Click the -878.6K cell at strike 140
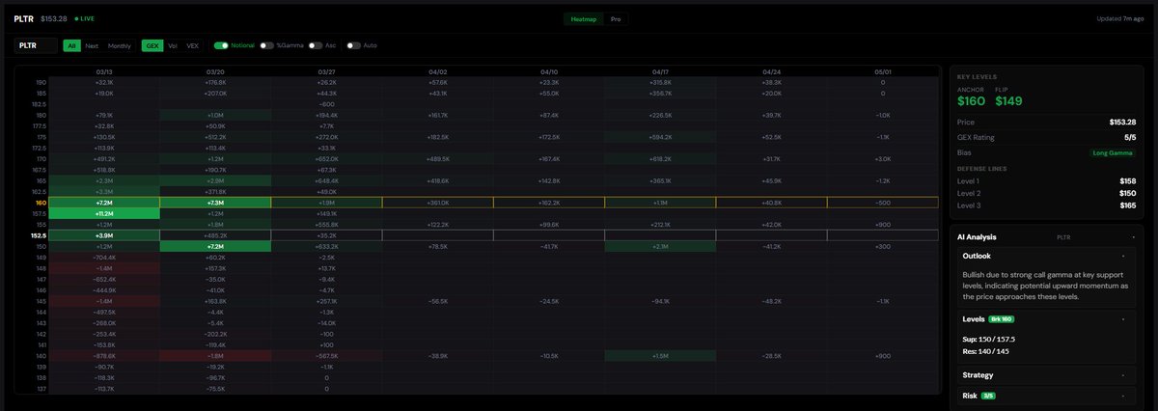This screenshot has width=1158, height=411. coord(104,356)
